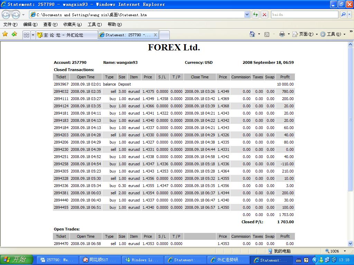This screenshot has width=354, height=265.
Task: Click the Internet Explorer title bar icon
Action: pos(3,4)
